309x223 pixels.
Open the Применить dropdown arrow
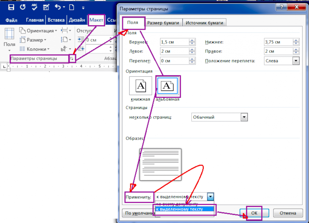click(x=210, y=196)
